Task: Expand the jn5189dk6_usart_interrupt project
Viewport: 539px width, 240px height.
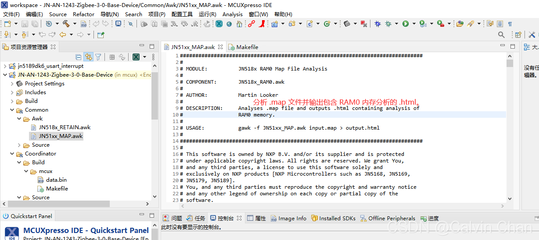Action: pos(5,66)
